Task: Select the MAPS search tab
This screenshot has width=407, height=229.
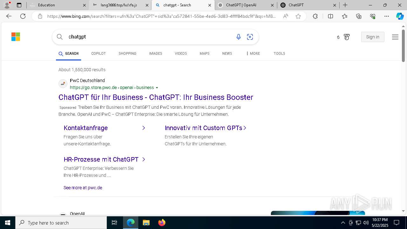Action: pos(204,53)
